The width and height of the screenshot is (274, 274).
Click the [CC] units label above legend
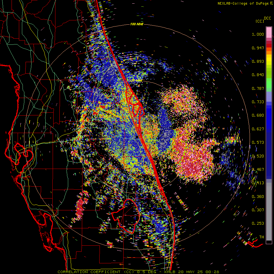(x=260, y=21)
